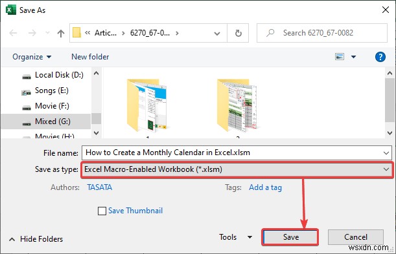Open recent locations dropdown arrow
The height and width of the screenshot is (254, 396).
click(x=47, y=33)
